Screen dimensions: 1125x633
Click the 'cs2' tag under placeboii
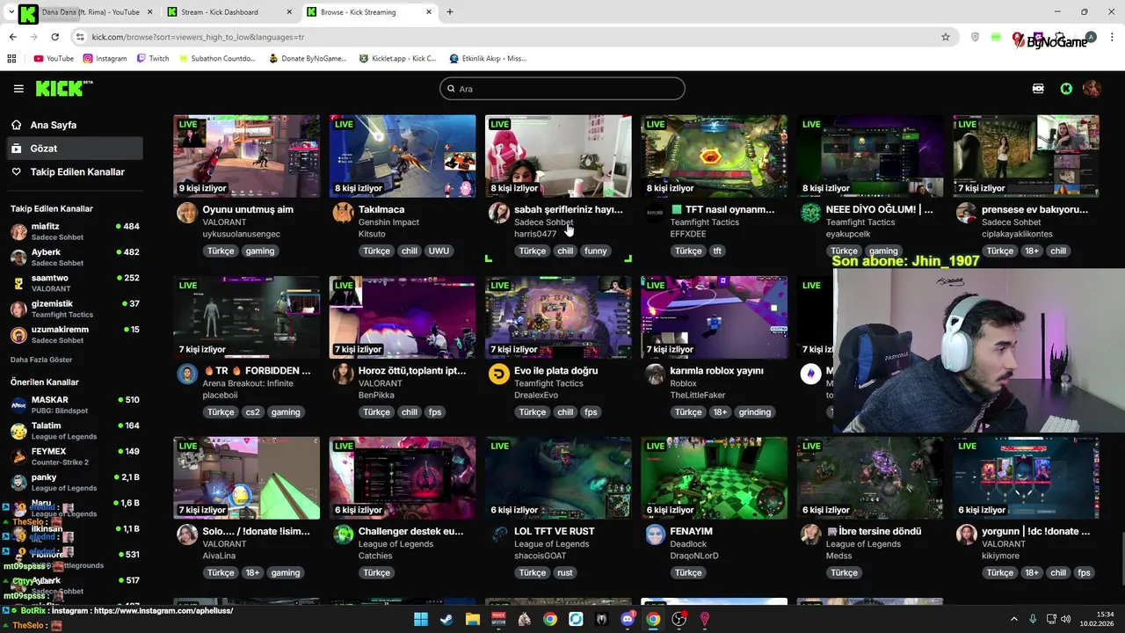(x=252, y=411)
